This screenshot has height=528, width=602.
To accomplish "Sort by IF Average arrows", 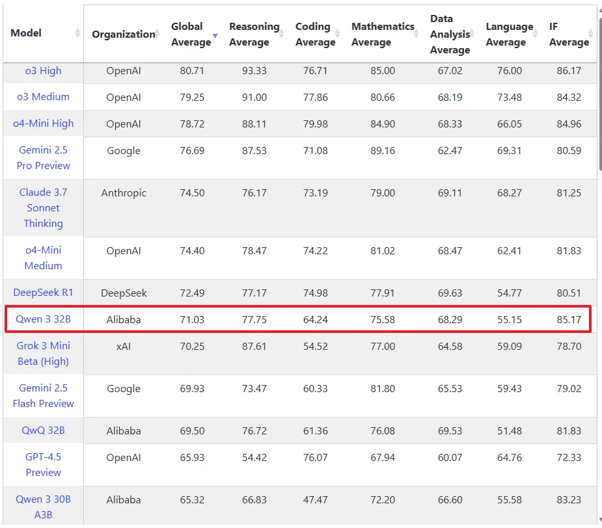I will (x=591, y=34).
